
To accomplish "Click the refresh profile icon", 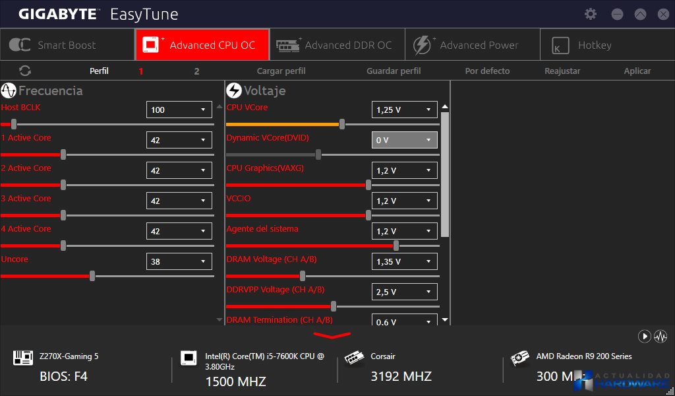I will [x=25, y=71].
